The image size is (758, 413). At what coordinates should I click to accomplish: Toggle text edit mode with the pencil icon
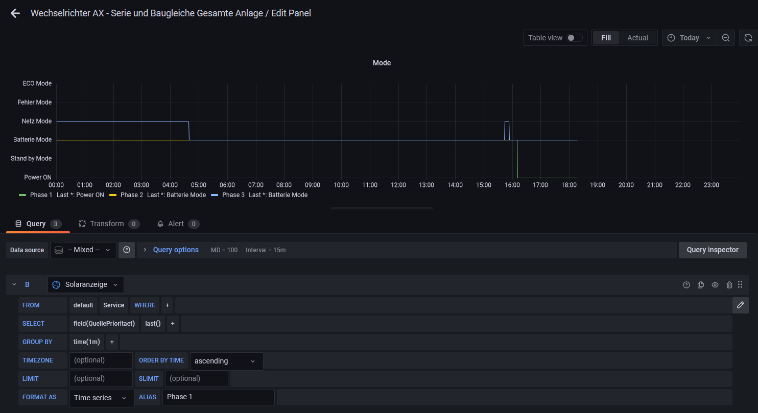click(740, 305)
